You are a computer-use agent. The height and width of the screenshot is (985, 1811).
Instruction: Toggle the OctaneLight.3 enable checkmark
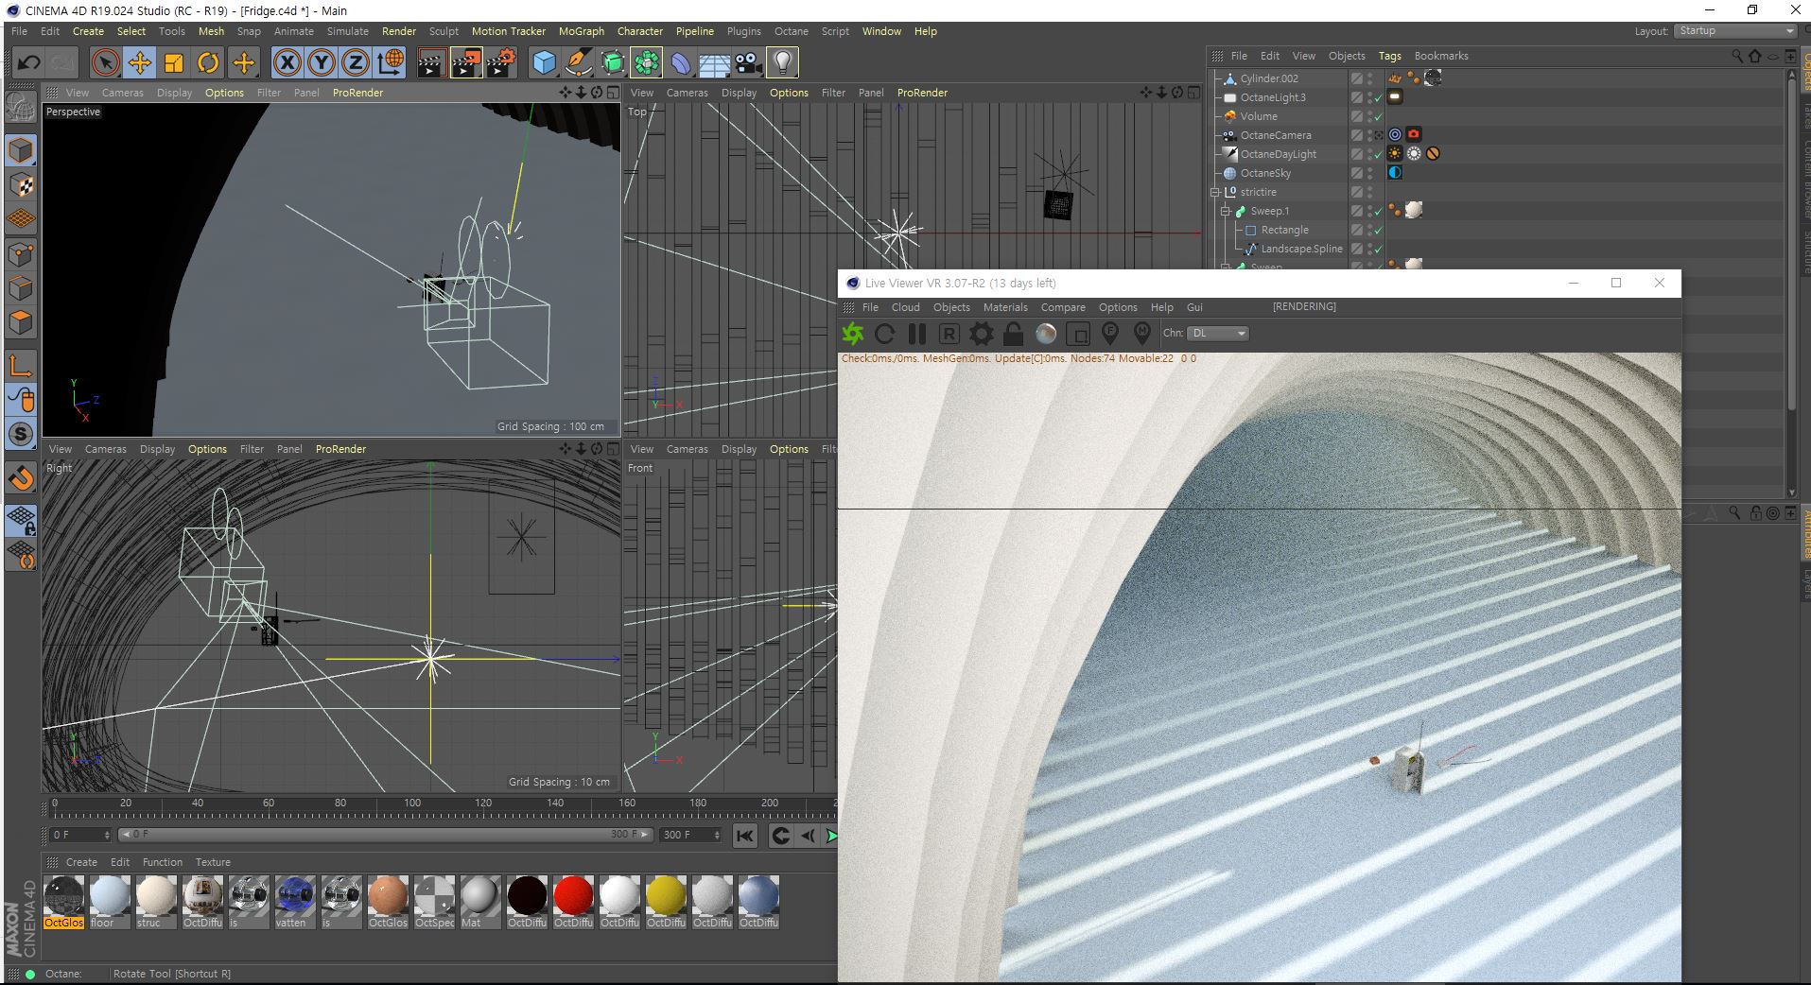coord(1379,97)
